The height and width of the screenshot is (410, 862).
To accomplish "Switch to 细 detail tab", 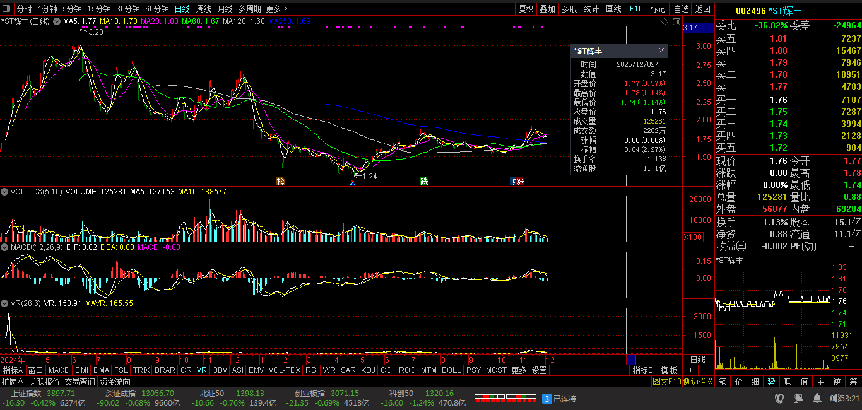I will click(755, 382).
